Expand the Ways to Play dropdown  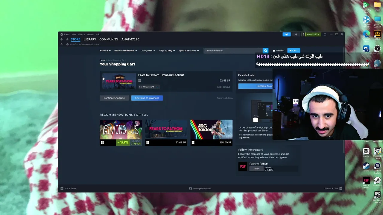pyautogui.click(x=167, y=50)
